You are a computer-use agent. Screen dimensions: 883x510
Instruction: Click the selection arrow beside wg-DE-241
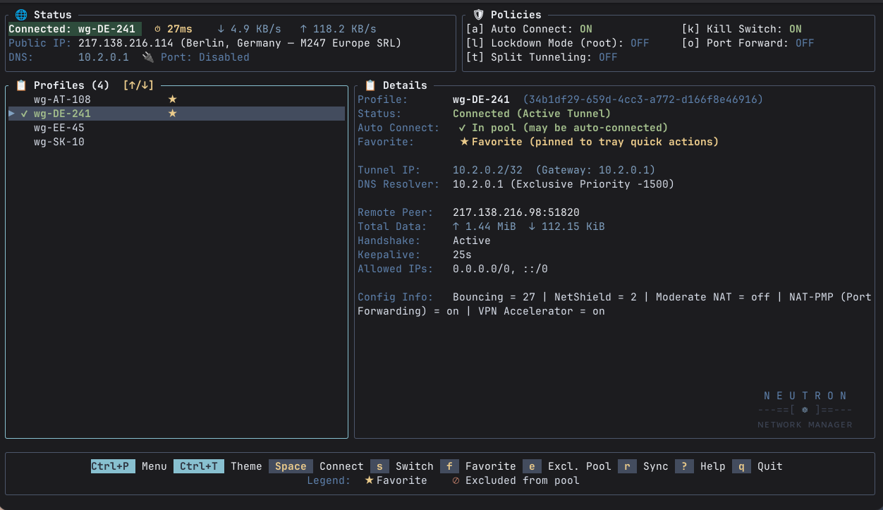(12, 114)
